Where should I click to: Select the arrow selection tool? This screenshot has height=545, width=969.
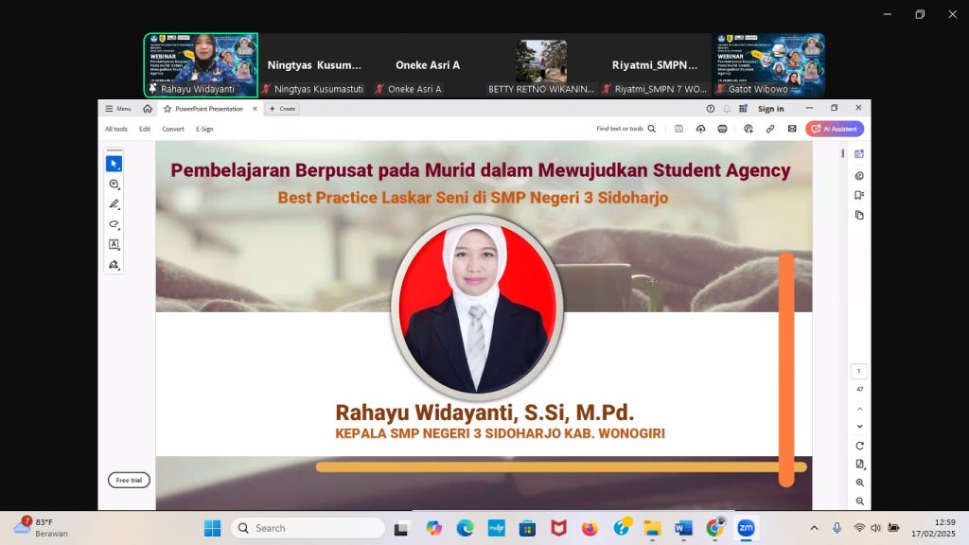tap(114, 164)
